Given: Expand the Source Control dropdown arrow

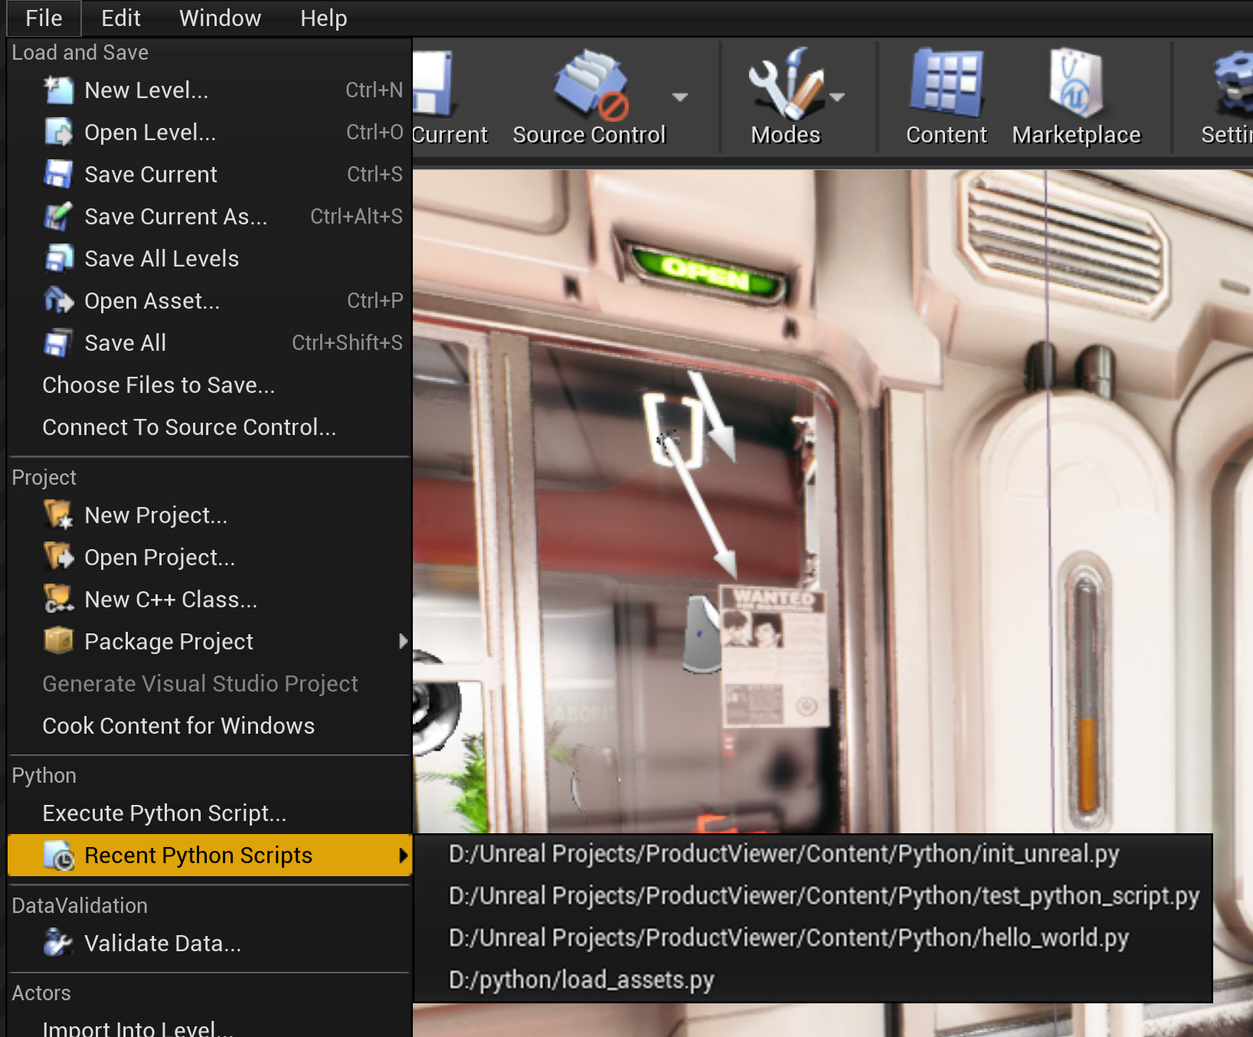Looking at the screenshot, I should [679, 97].
